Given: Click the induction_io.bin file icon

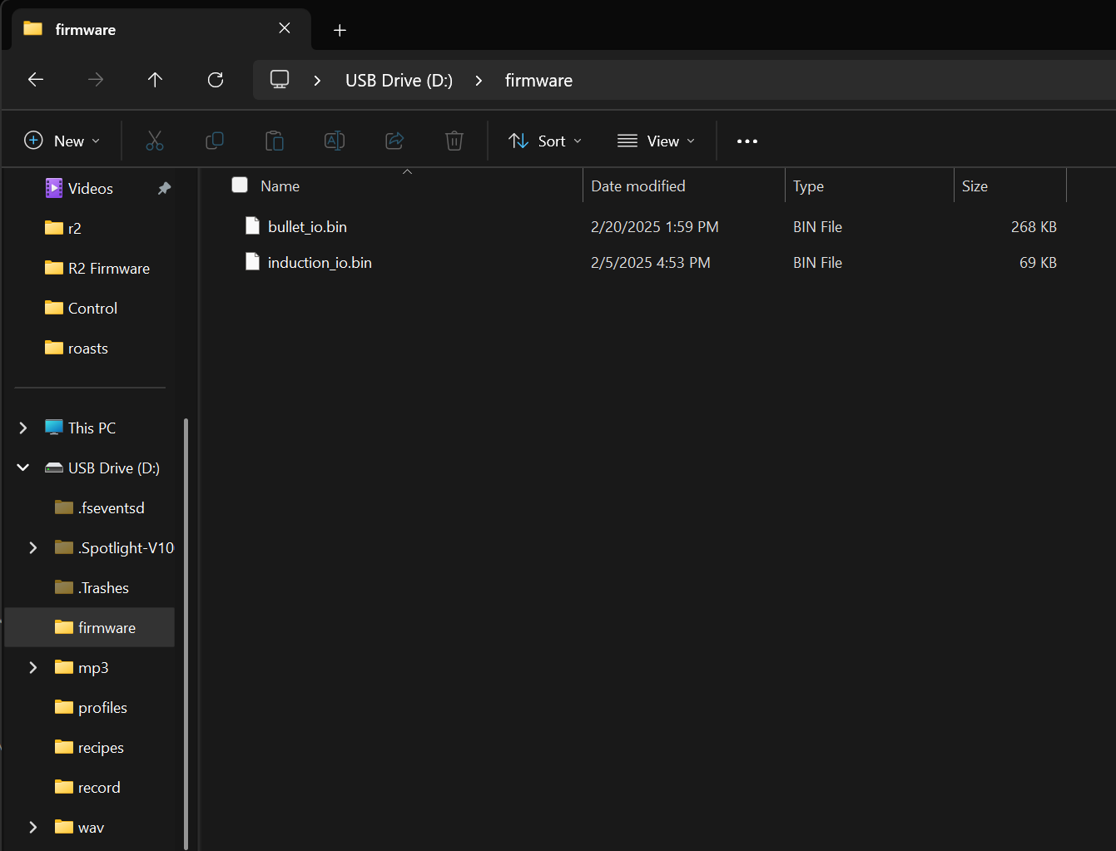Looking at the screenshot, I should 252,262.
